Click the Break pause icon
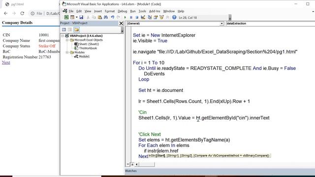The width and height of the screenshot is (315, 177). pos(131,18)
